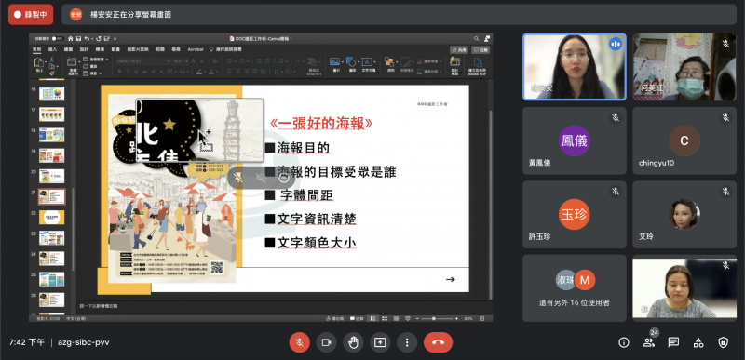Expand the 圖案填滿 shape fill dropdown
Screen dimensions: 745x360
[440, 61]
